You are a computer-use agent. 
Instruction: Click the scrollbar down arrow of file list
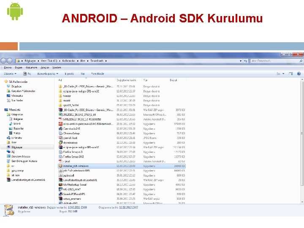coord(302,202)
